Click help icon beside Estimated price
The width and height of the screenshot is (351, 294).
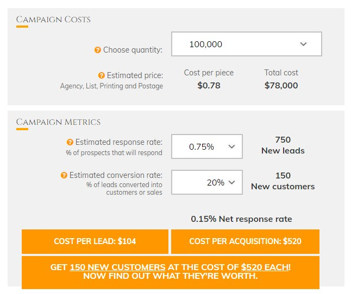coord(102,75)
